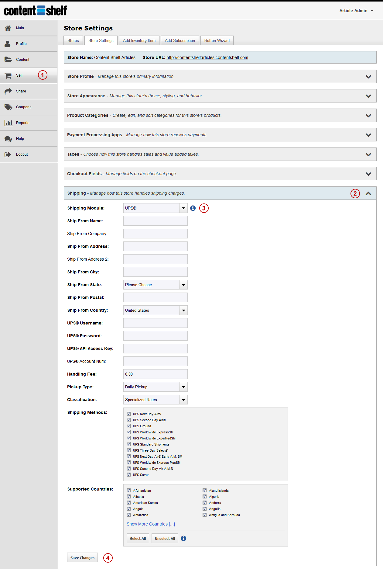Click the Help speech bubble icon

(x=8, y=139)
